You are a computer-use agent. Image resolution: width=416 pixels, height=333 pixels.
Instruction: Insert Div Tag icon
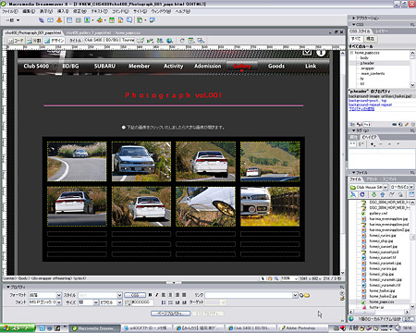click(x=79, y=20)
